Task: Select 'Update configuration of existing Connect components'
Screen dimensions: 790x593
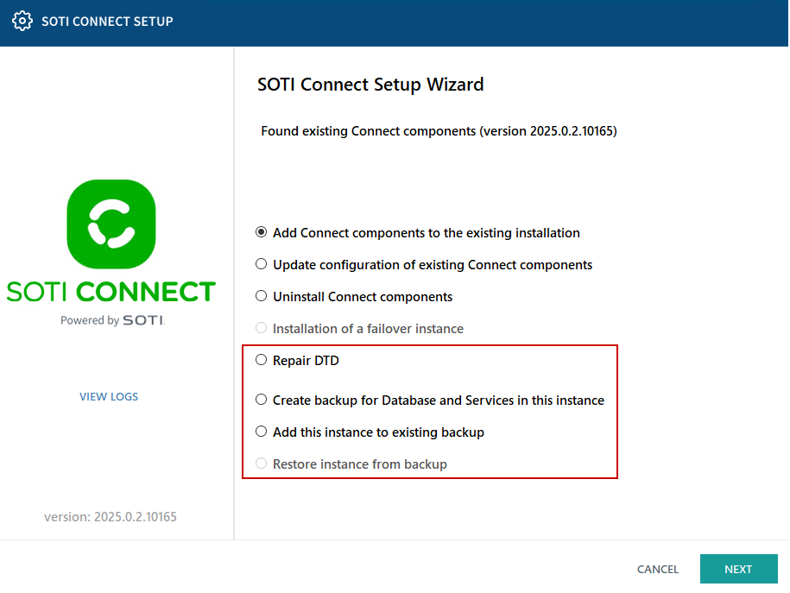Action: pos(261,264)
